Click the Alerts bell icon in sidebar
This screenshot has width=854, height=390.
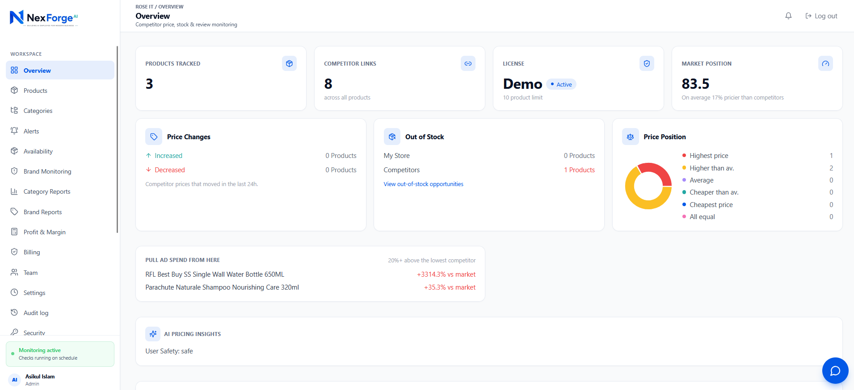[x=14, y=131]
